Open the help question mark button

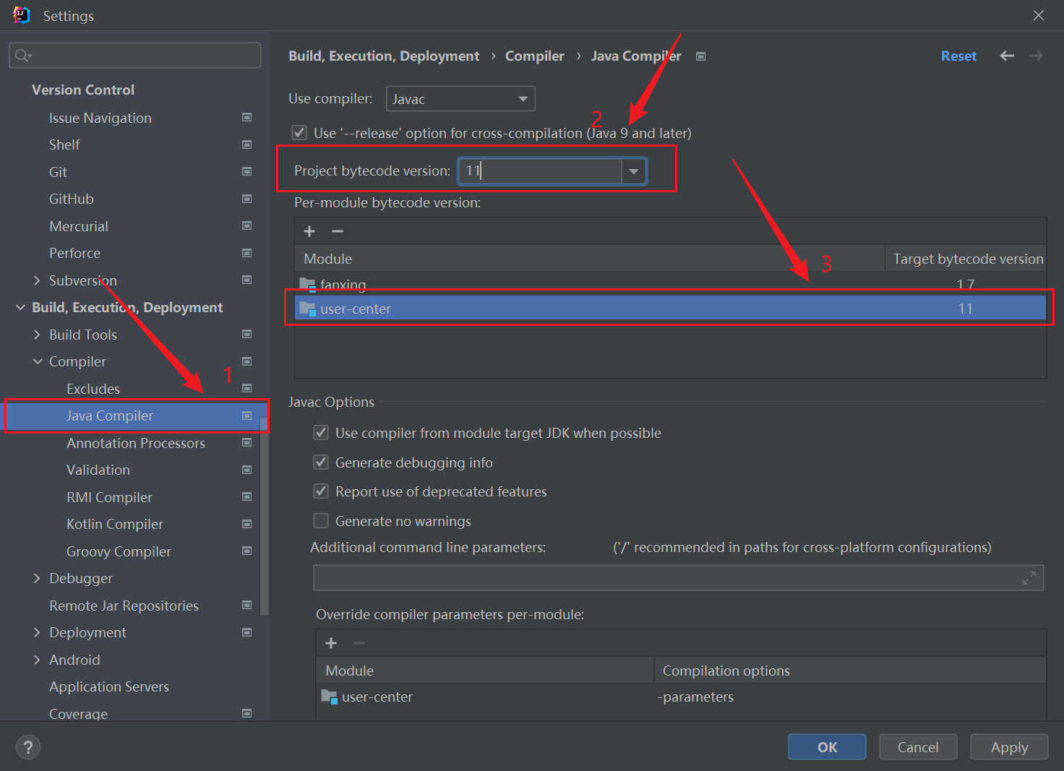pos(28,747)
